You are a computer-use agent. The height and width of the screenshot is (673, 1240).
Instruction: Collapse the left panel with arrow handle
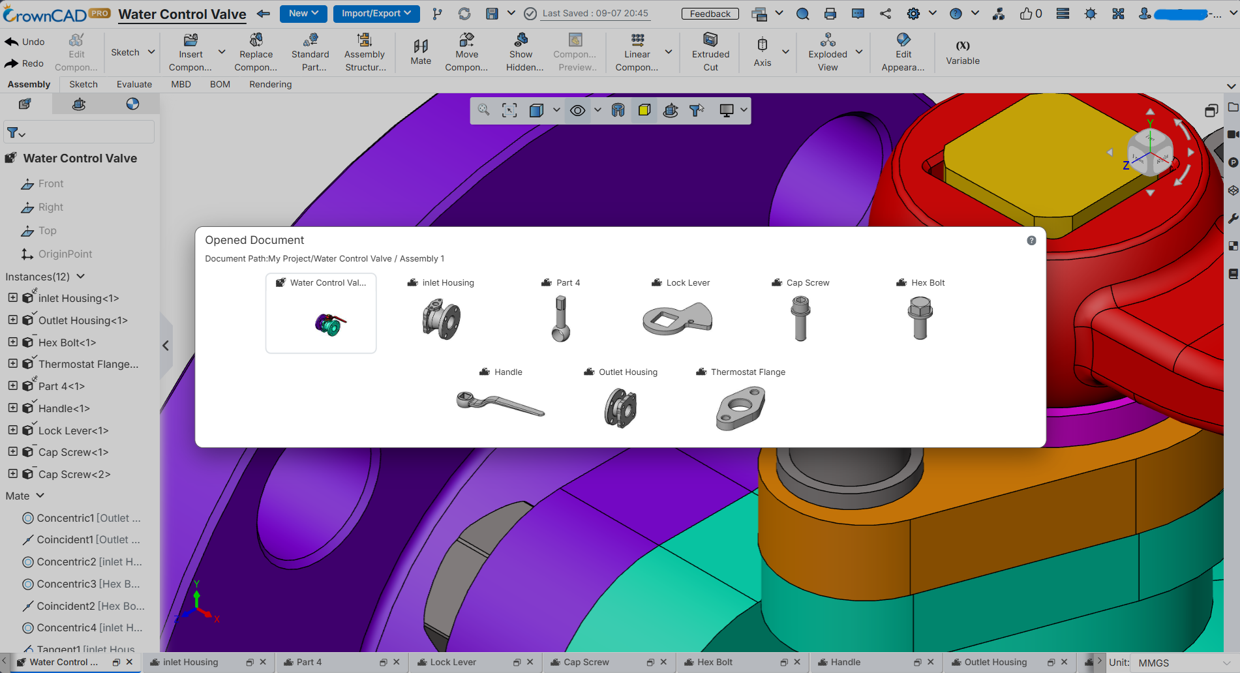point(166,346)
